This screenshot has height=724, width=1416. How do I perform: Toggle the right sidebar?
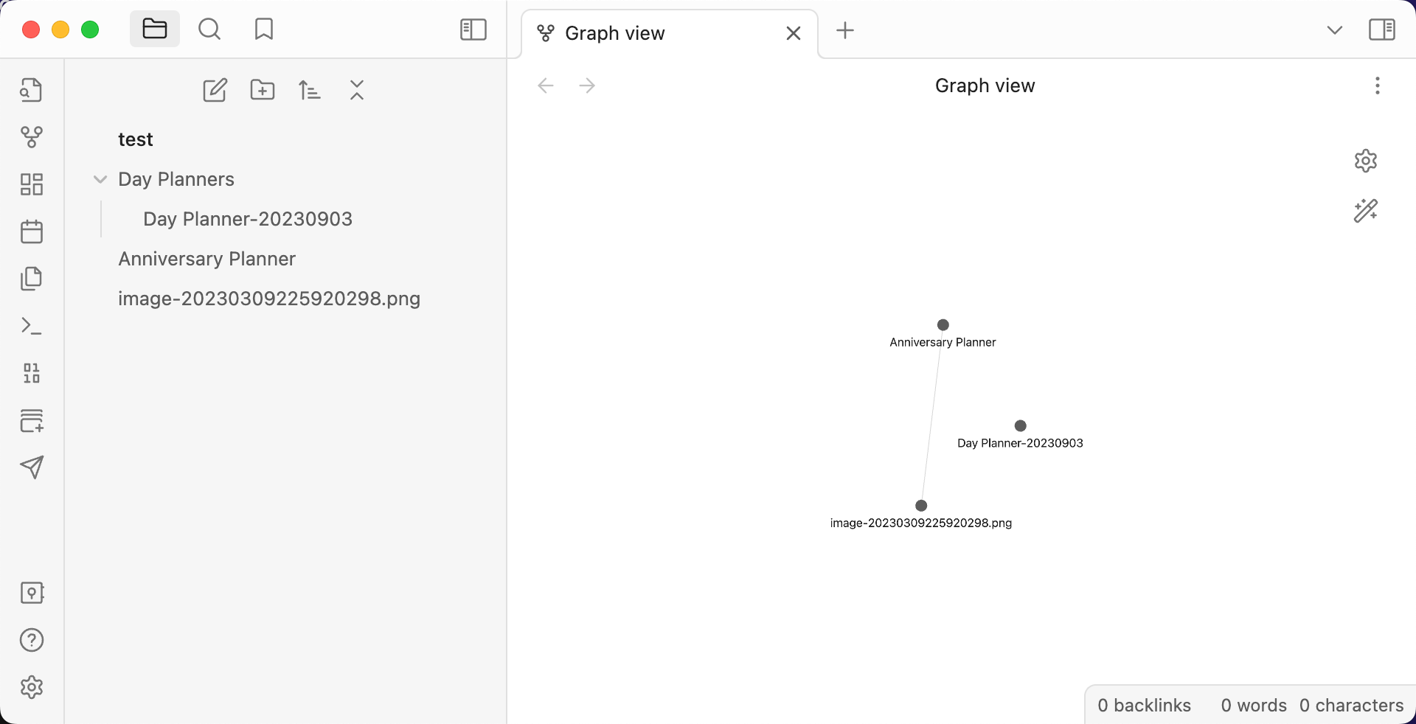tap(1382, 29)
